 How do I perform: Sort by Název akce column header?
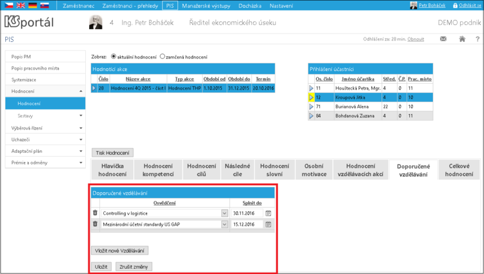tap(138, 79)
